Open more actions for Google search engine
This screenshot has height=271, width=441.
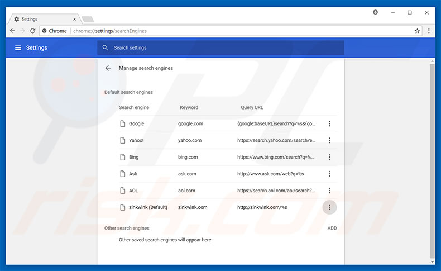click(329, 123)
